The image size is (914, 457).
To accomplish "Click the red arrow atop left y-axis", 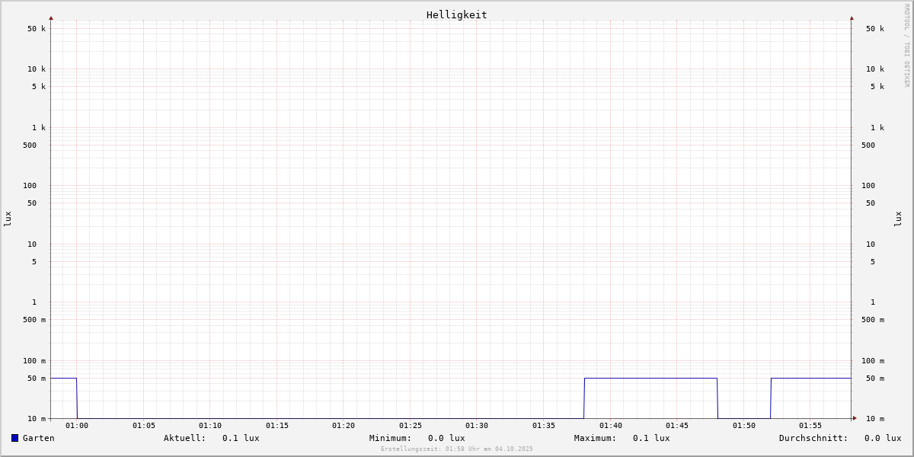I will pyautogui.click(x=51, y=18).
